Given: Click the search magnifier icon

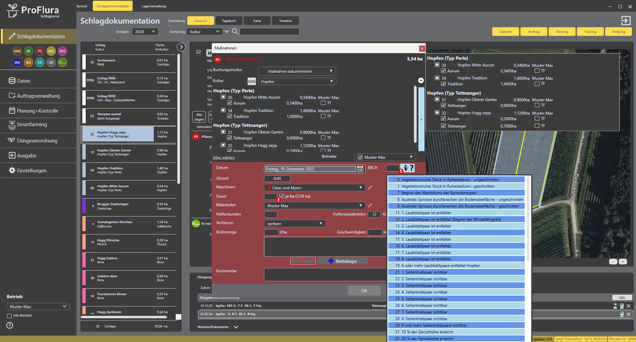Looking at the screenshot, I should pyautogui.click(x=235, y=32).
